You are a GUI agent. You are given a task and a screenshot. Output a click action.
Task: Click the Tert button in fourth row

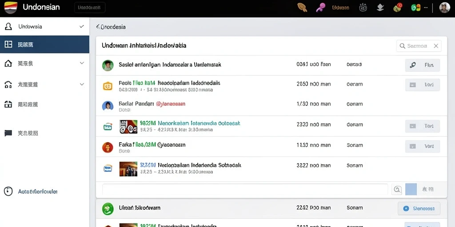(423, 126)
